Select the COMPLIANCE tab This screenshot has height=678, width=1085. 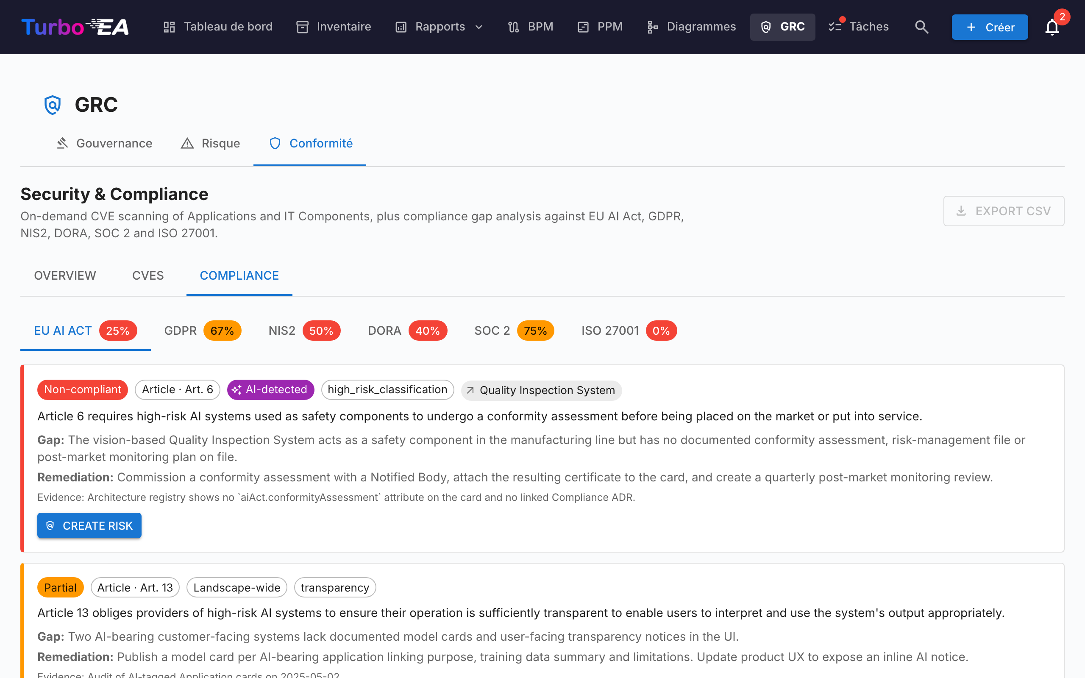[239, 275]
